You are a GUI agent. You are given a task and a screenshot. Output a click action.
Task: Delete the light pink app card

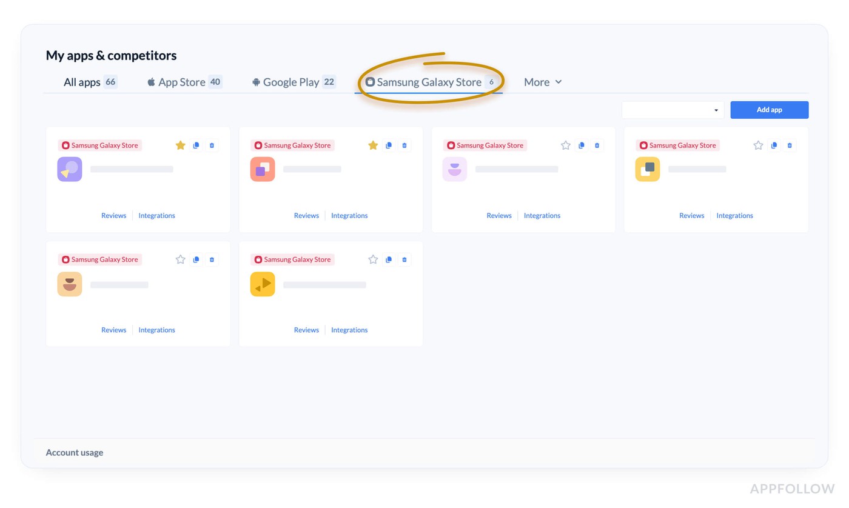pos(597,145)
